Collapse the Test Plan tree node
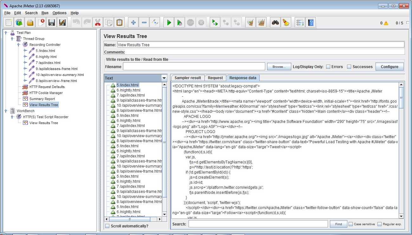Viewport: 412px width, 235px height. click(6, 33)
